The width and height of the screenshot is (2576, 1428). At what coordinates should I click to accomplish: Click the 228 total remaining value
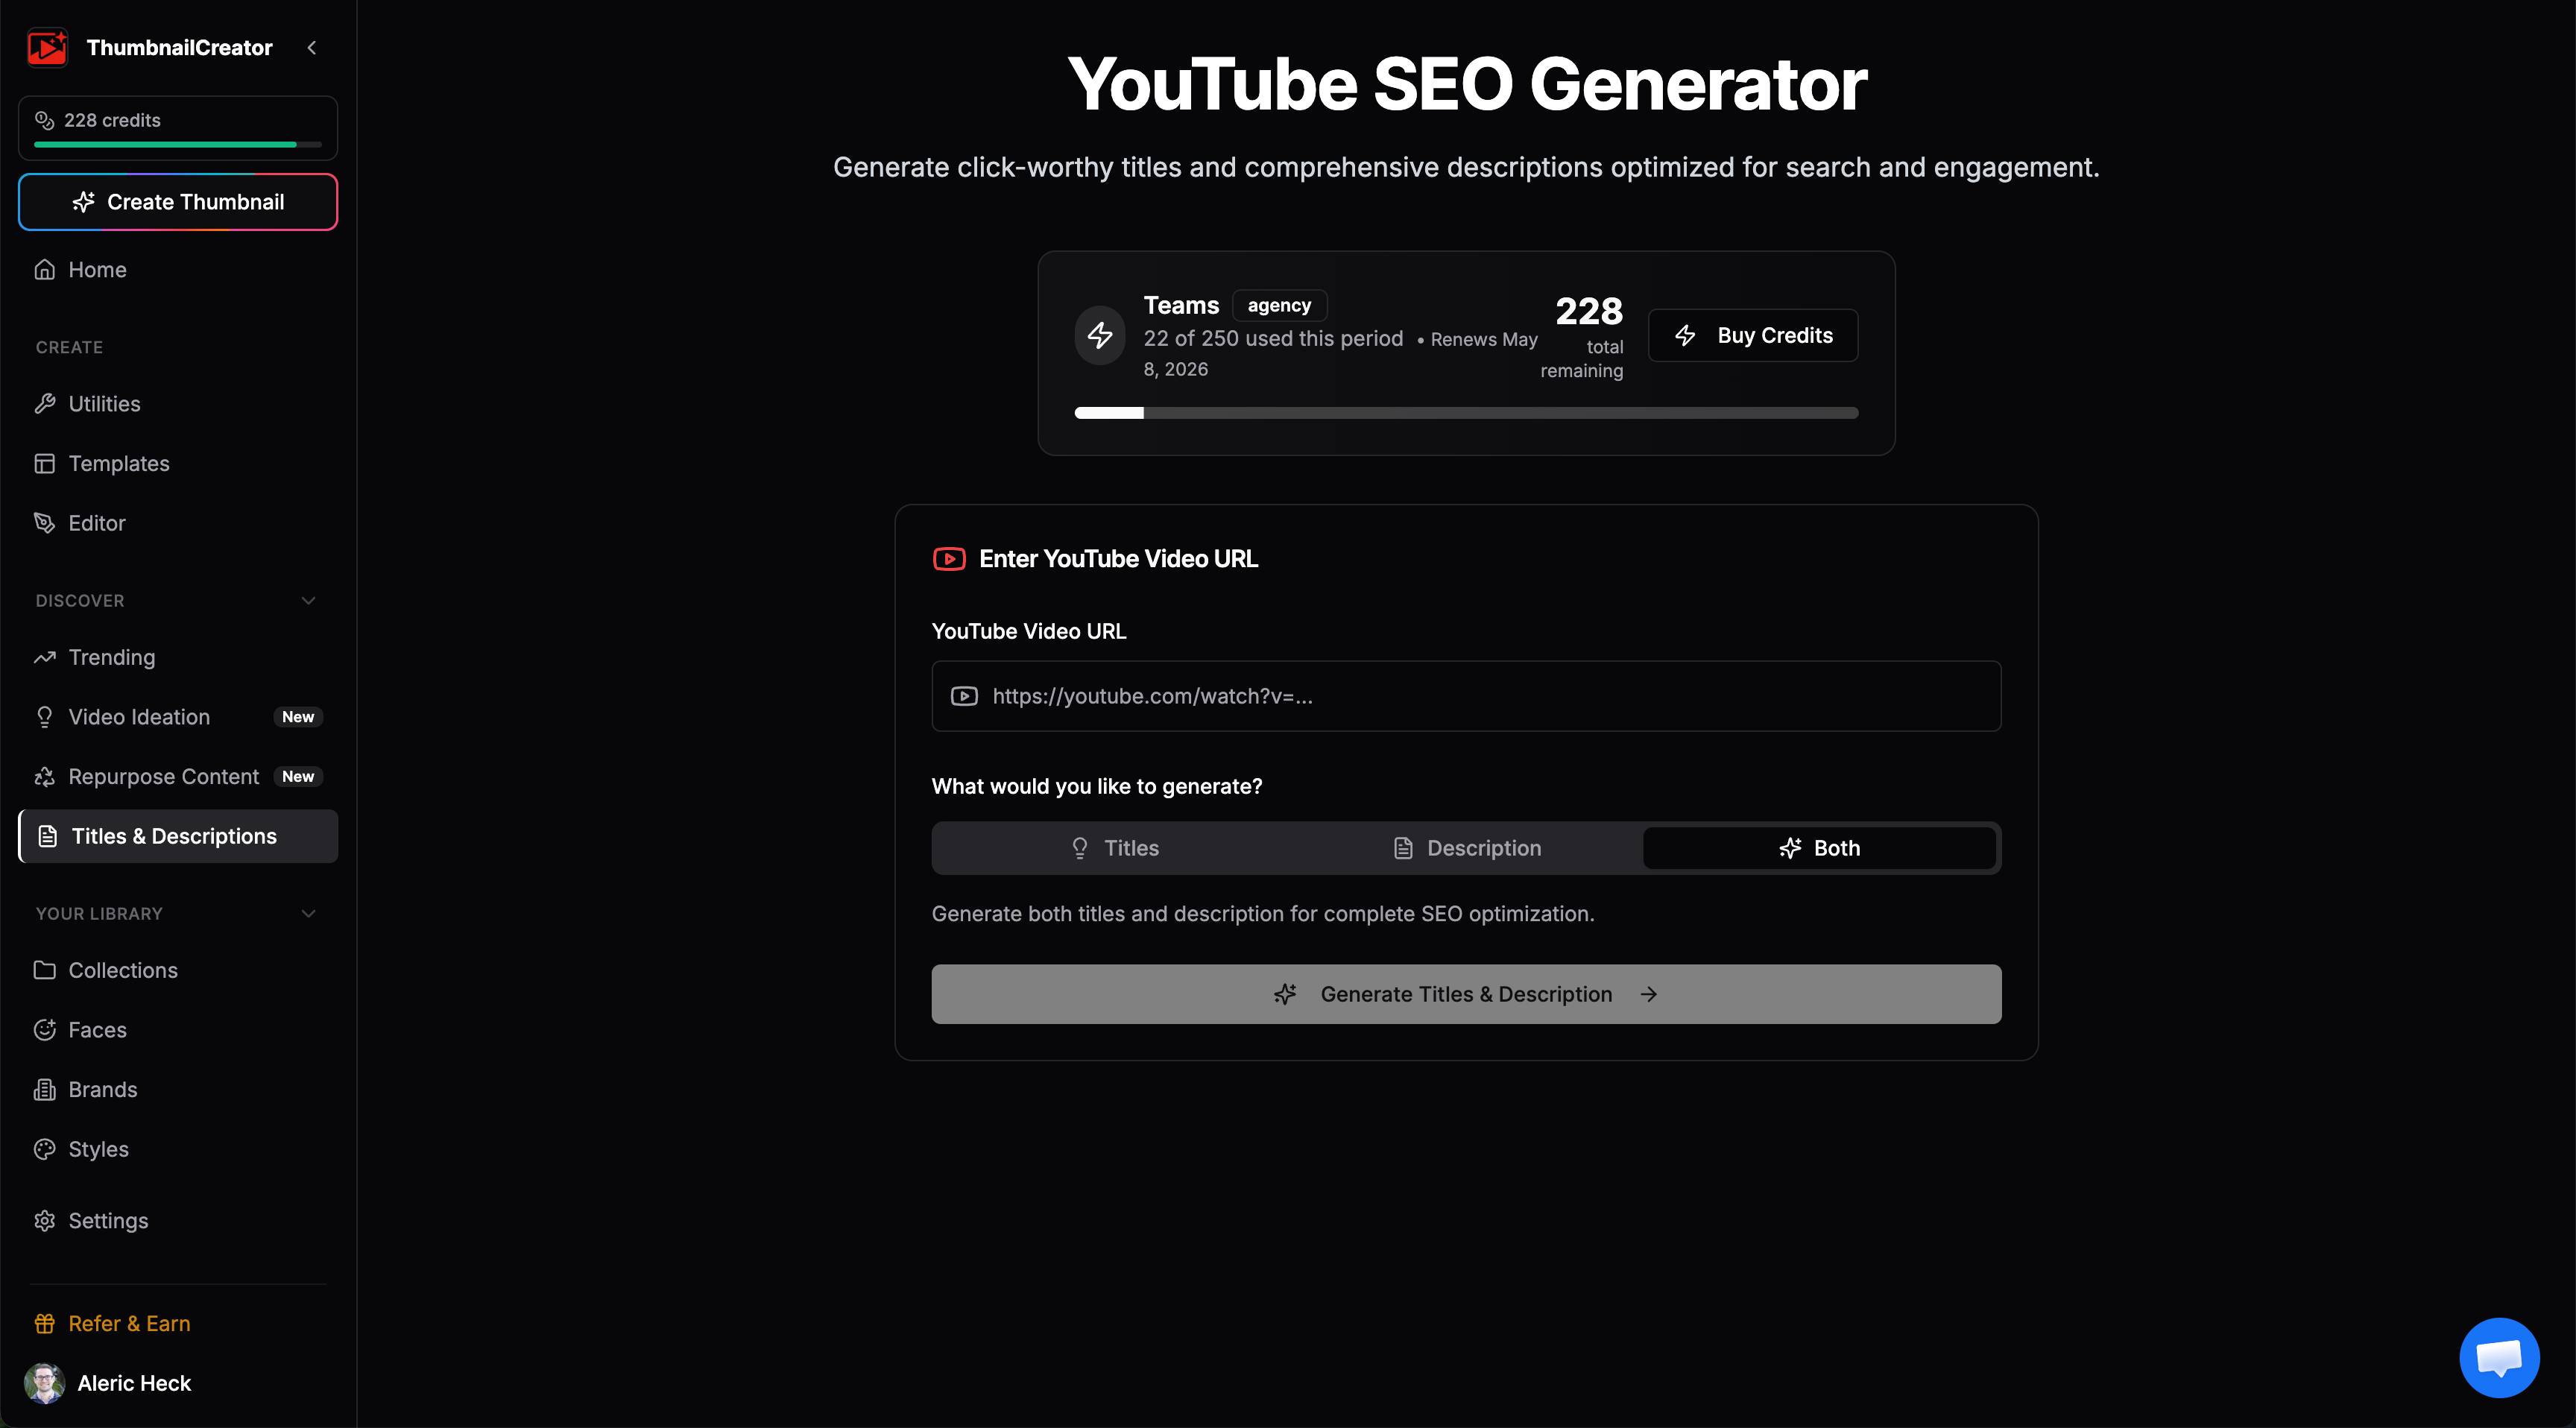pos(1589,311)
